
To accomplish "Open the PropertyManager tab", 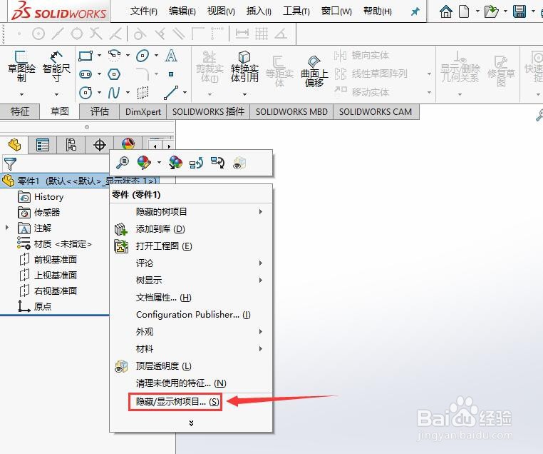I will [x=43, y=145].
